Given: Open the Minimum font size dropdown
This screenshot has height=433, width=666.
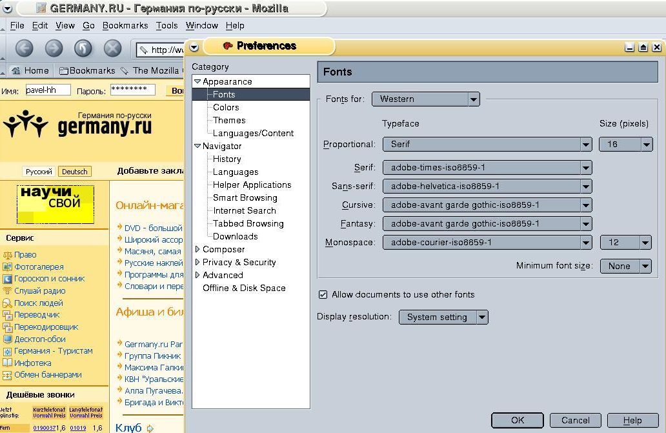Looking at the screenshot, I should [x=625, y=266].
